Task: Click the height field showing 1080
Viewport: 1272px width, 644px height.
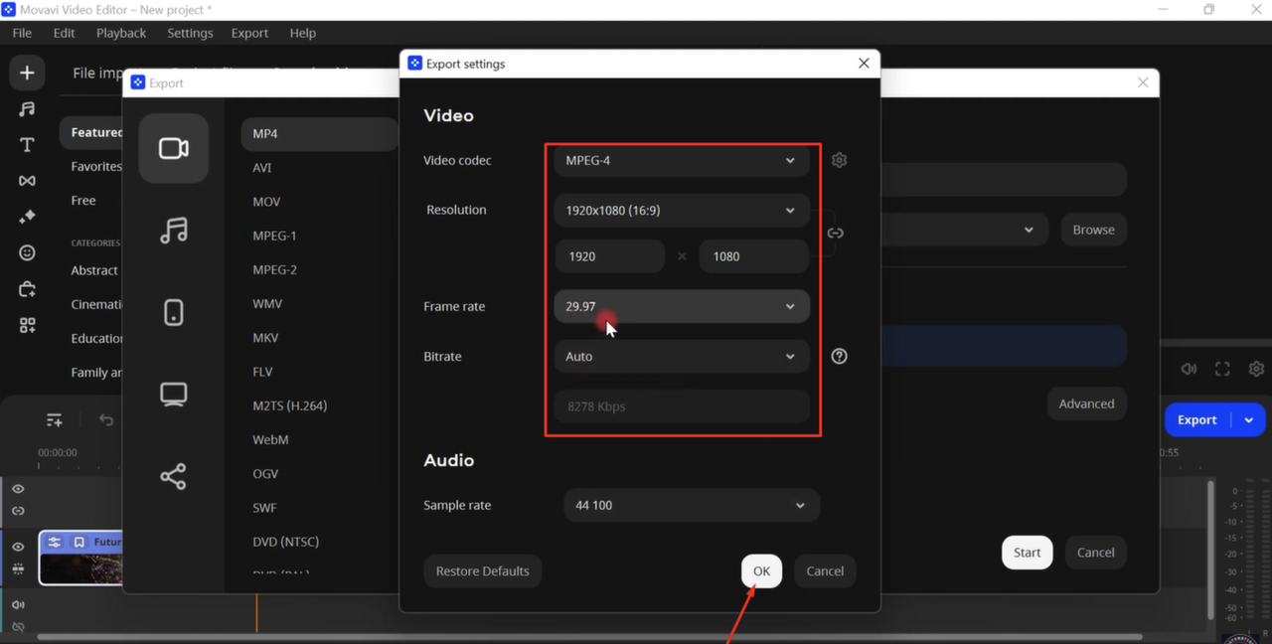Action: pyautogui.click(x=753, y=256)
